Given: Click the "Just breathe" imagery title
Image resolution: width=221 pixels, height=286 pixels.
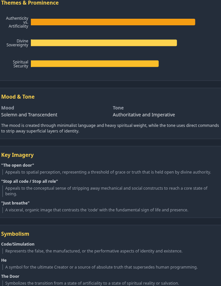Looking at the screenshot, I should pyautogui.click(x=15, y=203).
